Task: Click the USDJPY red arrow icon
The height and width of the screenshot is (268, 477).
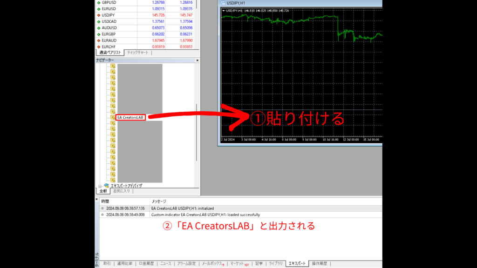Action: [x=98, y=15]
